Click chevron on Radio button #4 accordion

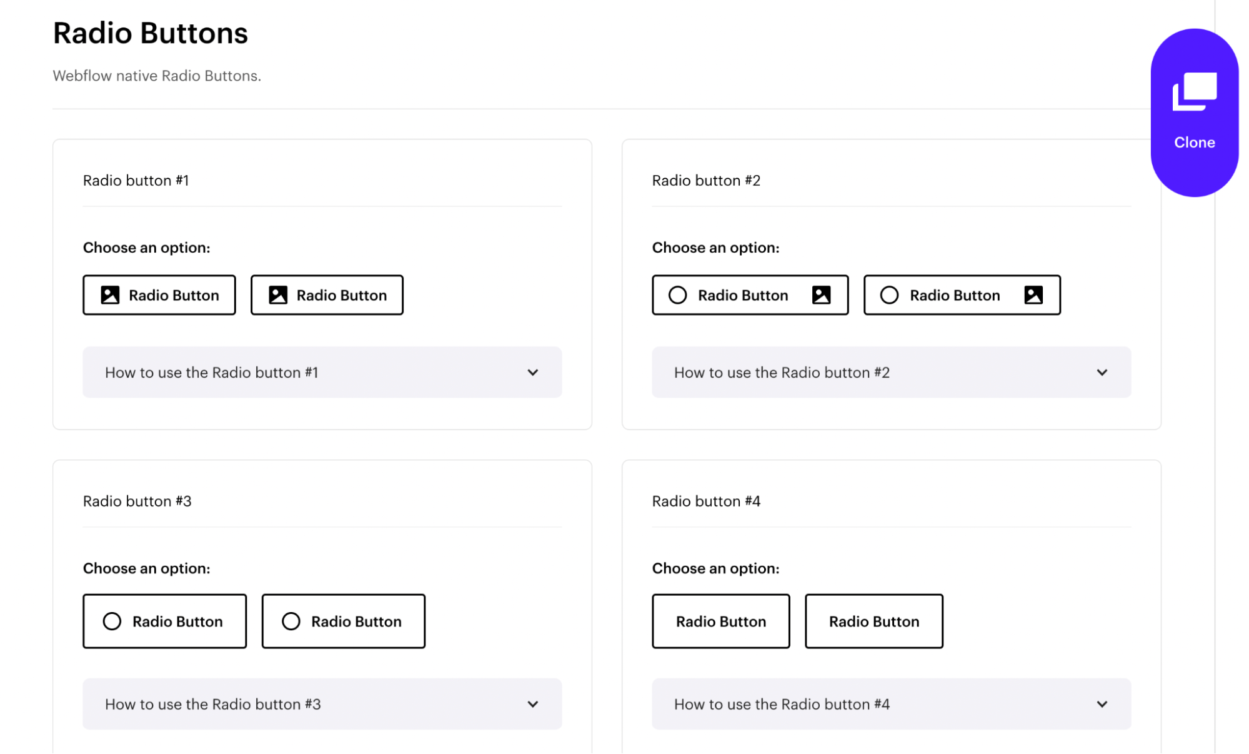pyautogui.click(x=1102, y=704)
